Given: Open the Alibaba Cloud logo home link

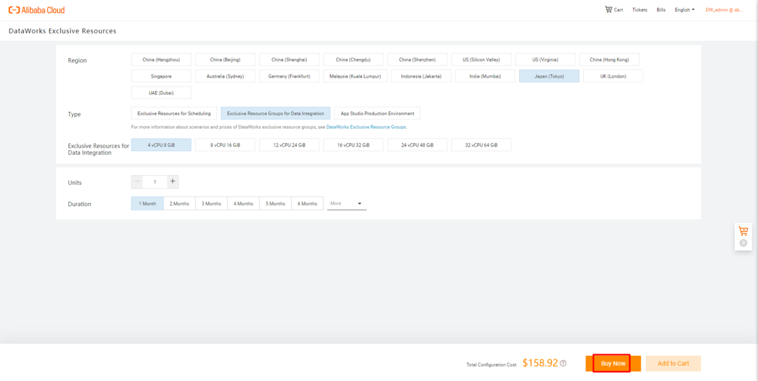Looking at the screenshot, I should pos(37,10).
